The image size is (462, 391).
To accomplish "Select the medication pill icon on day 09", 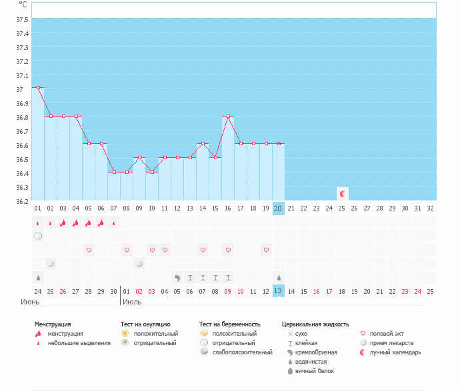I will coord(139,264).
